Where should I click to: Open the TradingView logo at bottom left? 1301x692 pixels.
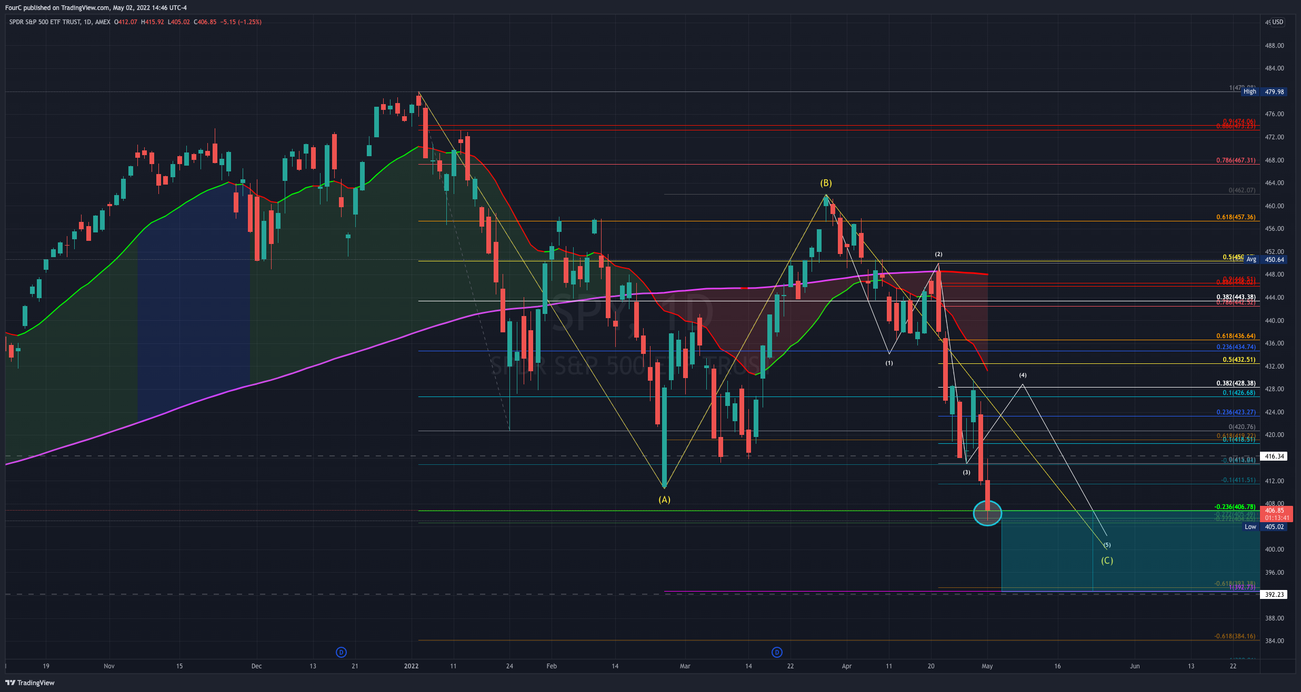click(x=30, y=683)
